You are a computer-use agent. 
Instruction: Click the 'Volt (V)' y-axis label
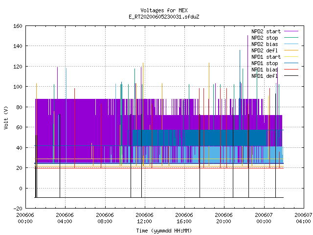(6, 117)
